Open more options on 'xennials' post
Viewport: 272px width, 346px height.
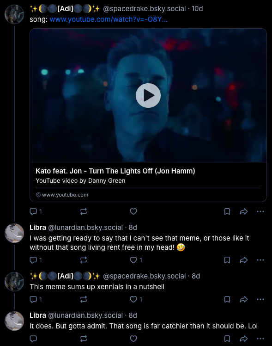(260, 299)
